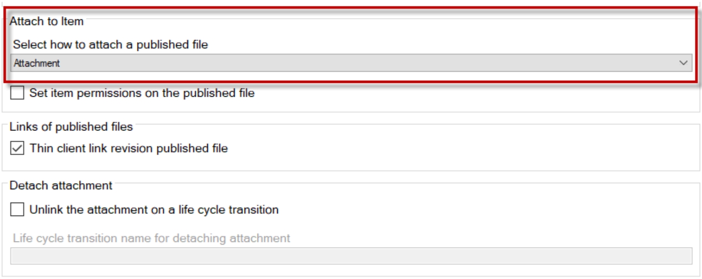Screen dimensions: 702x279
Task: Click 'Life cycle transition name for detaching attachment' label
Action: (x=151, y=238)
